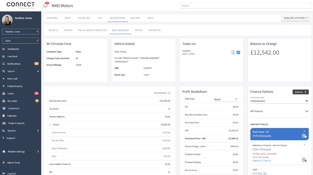The height and width of the screenshot is (175, 313).
Task: Select the Black Horse HP finance card
Action: (x=279, y=134)
